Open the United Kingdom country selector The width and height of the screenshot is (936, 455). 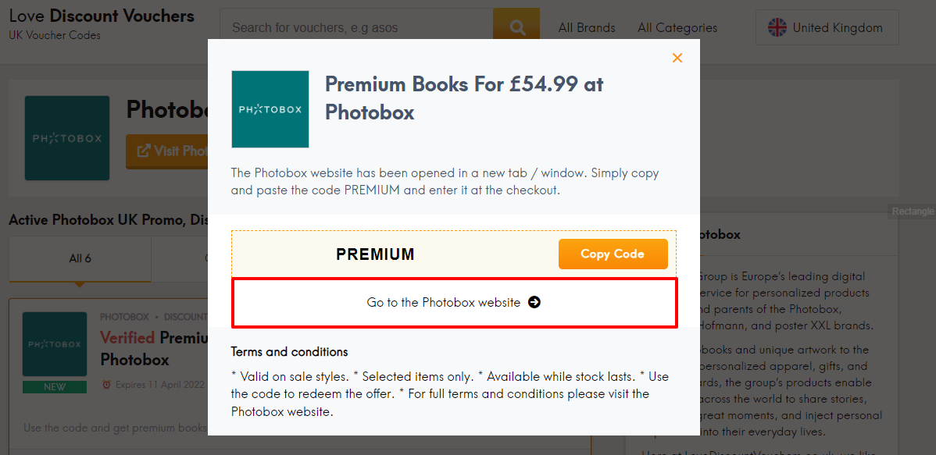click(x=827, y=27)
